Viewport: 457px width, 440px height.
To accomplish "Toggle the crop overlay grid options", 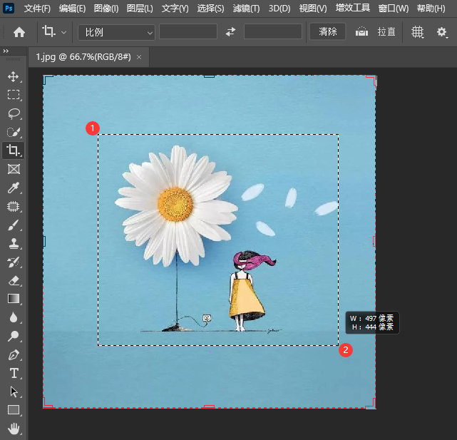I will point(418,32).
